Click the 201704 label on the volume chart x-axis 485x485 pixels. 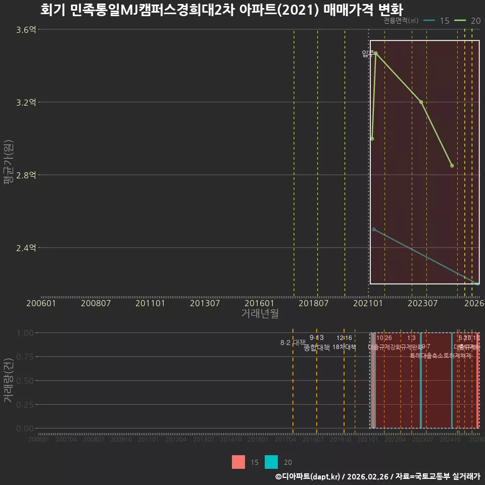285,439
